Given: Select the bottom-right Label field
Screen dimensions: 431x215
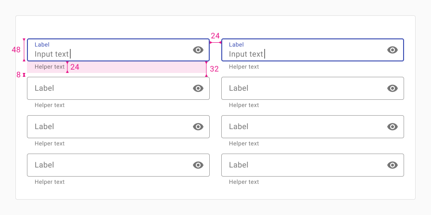Looking at the screenshot, I should point(313,165).
